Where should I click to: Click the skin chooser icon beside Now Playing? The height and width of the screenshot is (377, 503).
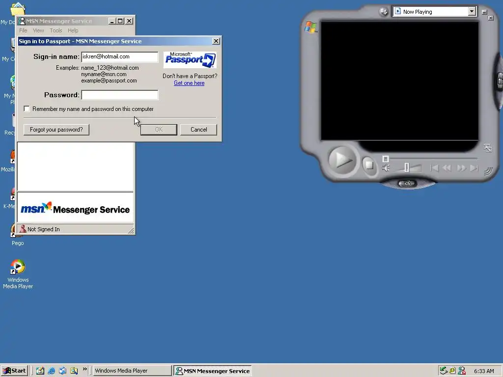tap(384, 12)
